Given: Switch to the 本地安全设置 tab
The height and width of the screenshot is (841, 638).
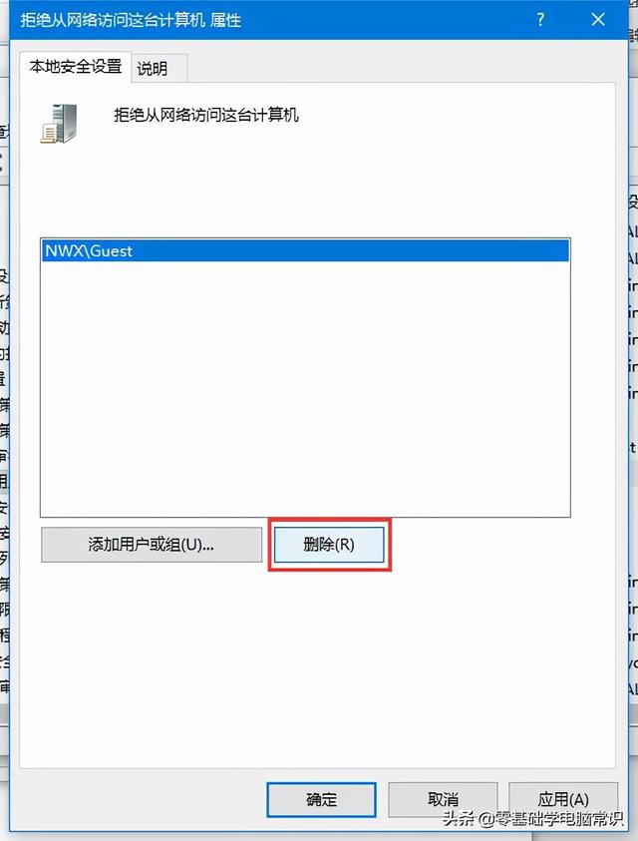Looking at the screenshot, I should pos(76,67).
